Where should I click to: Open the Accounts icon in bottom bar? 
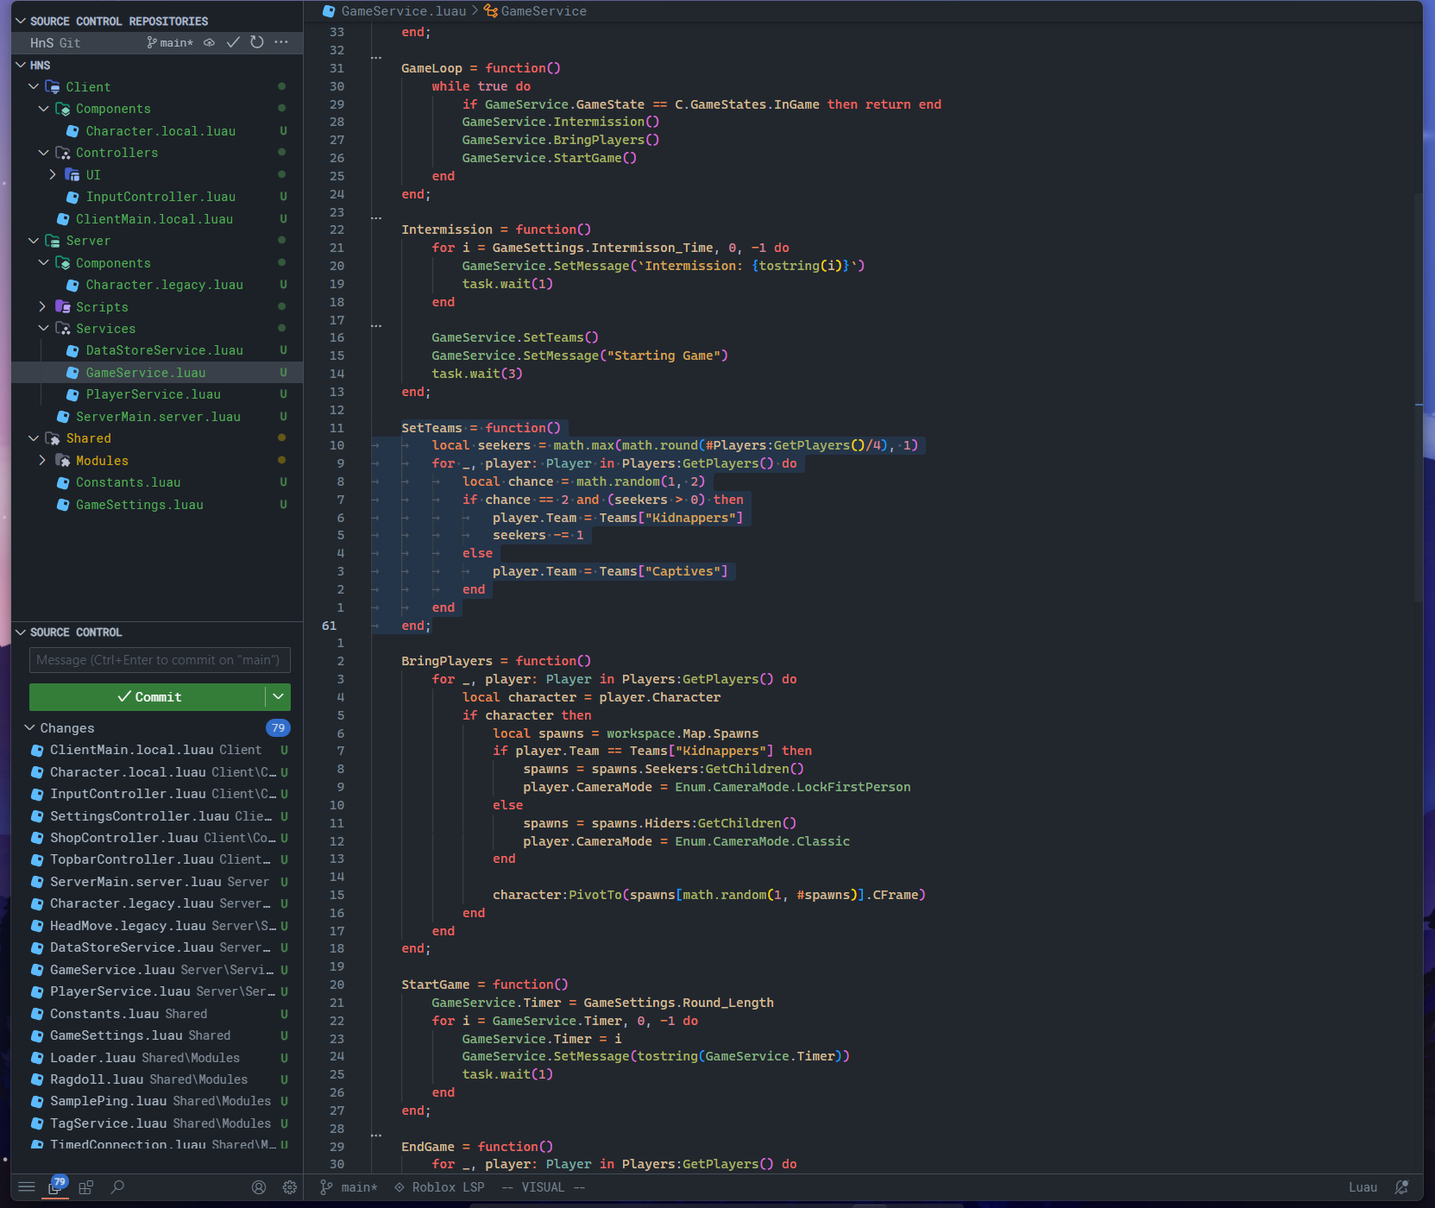259,1187
